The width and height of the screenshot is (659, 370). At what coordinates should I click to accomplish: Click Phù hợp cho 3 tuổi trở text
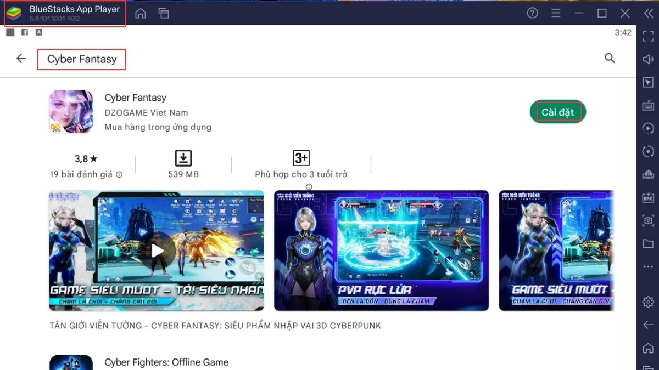(301, 174)
